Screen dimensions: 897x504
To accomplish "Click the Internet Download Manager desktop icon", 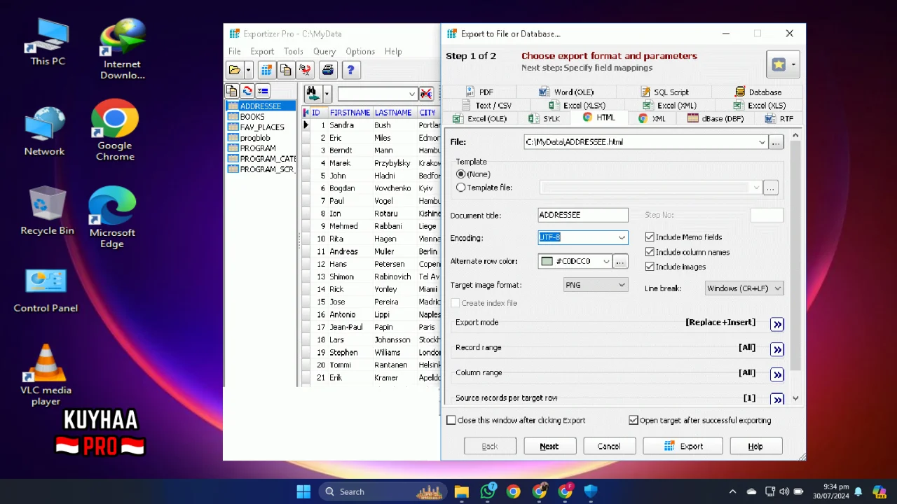I will point(122,49).
